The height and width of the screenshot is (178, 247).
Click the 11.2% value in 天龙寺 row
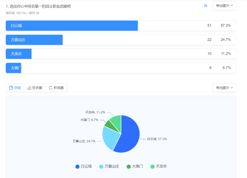[x=226, y=54]
